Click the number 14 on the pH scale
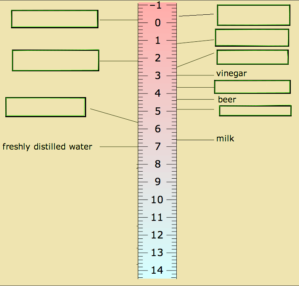299x286 pixels. pos(157,270)
